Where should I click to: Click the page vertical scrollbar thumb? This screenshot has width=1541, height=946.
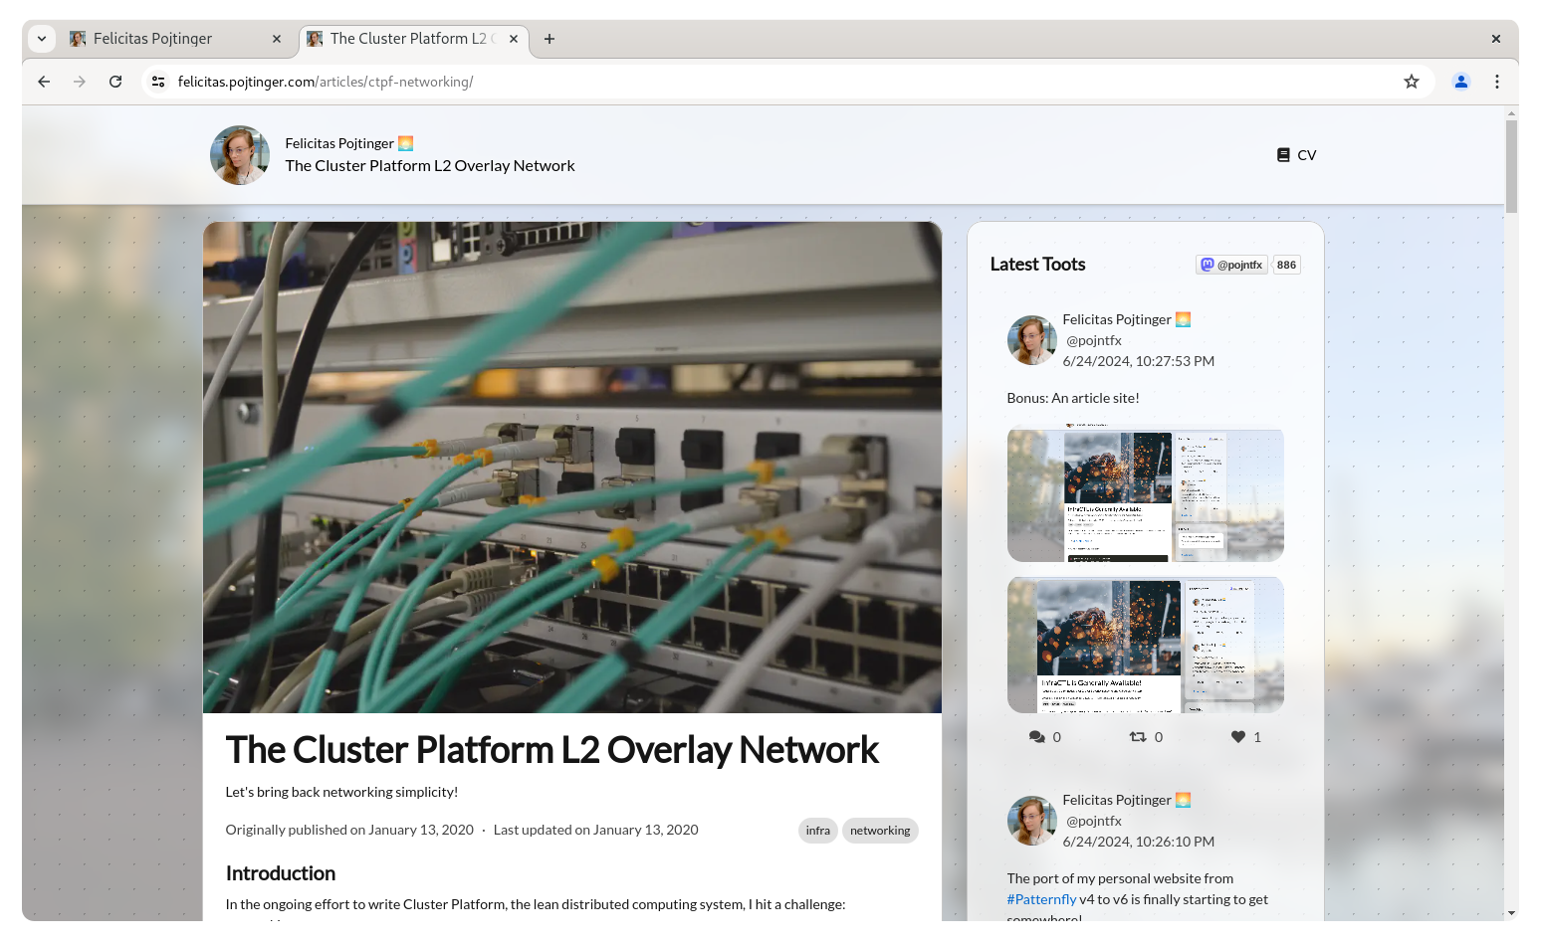pos(1511,166)
